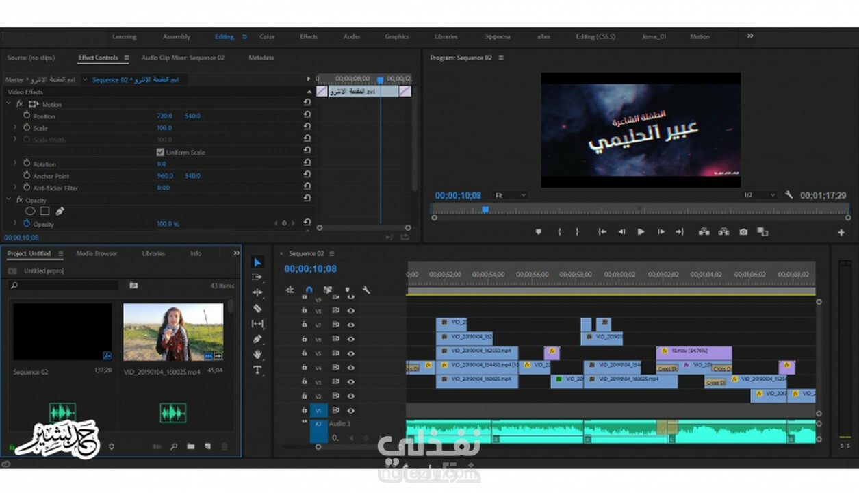
Task: Hide track V4 output with eye
Action: click(x=350, y=368)
